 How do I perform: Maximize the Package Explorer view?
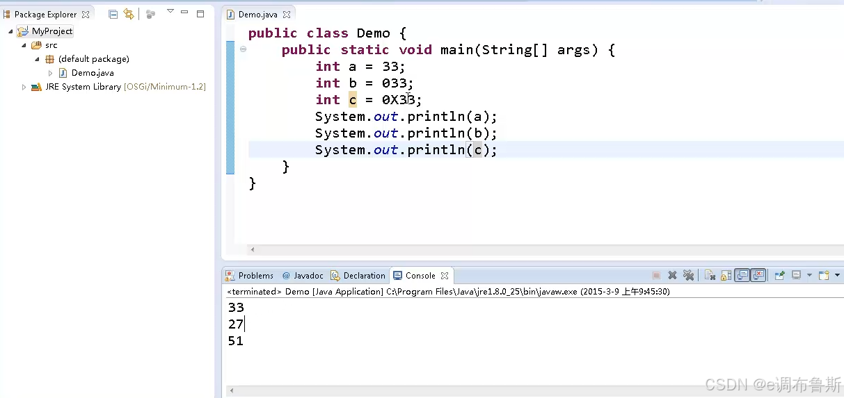[200, 13]
